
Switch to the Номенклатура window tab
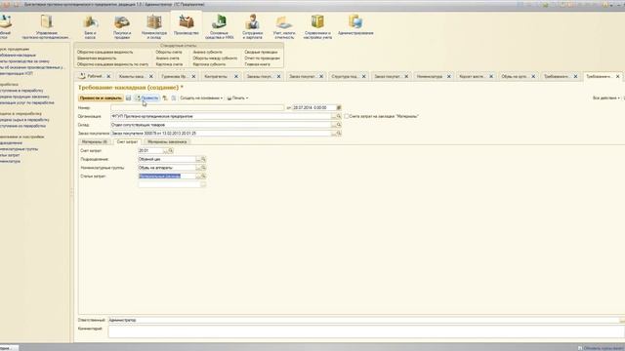tap(430, 76)
